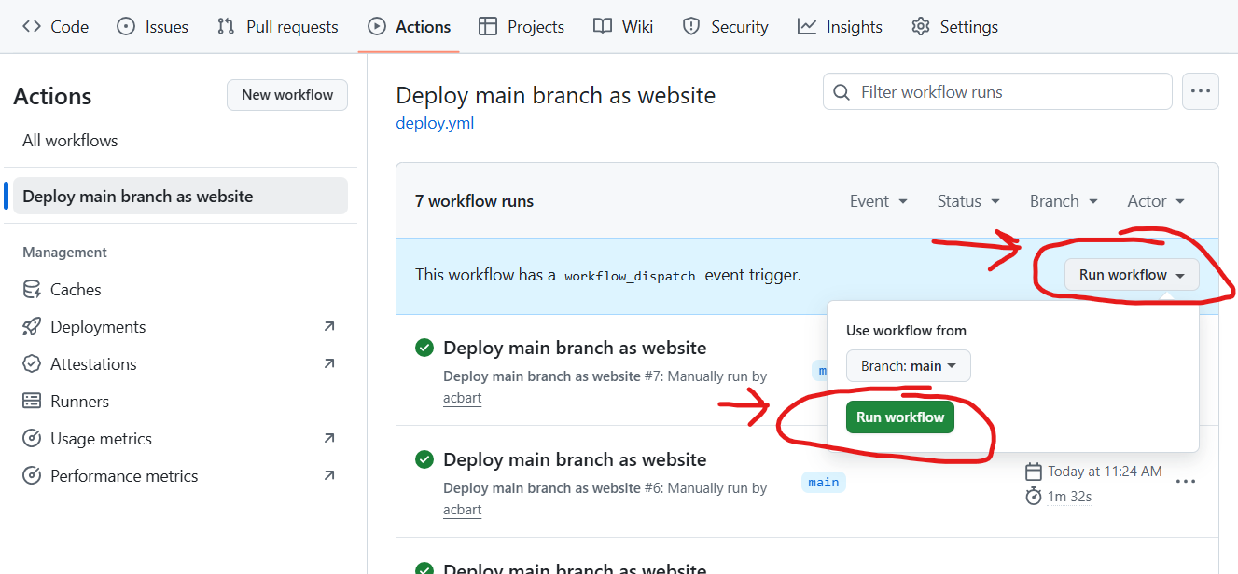Open options menu for workflow run #6
The image size is (1238, 574).
pyautogui.click(x=1187, y=481)
